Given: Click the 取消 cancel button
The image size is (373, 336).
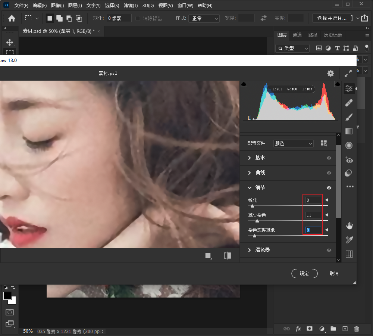Looking at the screenshot, I should (x=334, y=273).
